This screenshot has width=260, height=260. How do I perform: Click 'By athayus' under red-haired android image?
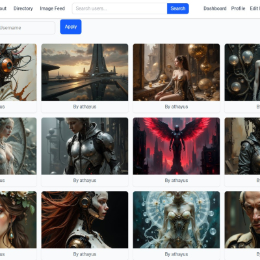point(84,254)
